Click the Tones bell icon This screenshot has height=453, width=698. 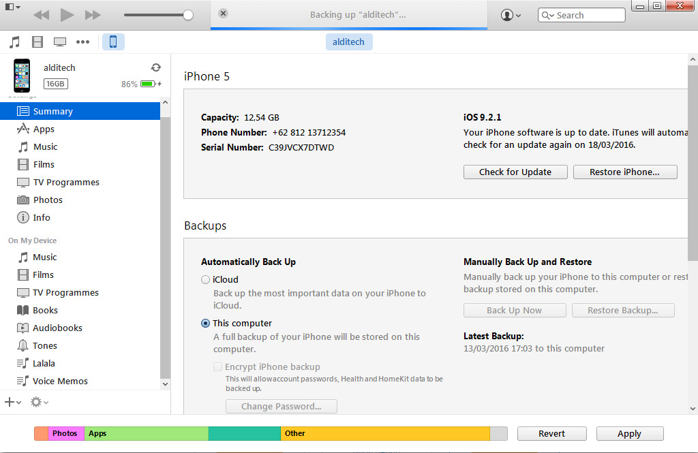(22, 345)
